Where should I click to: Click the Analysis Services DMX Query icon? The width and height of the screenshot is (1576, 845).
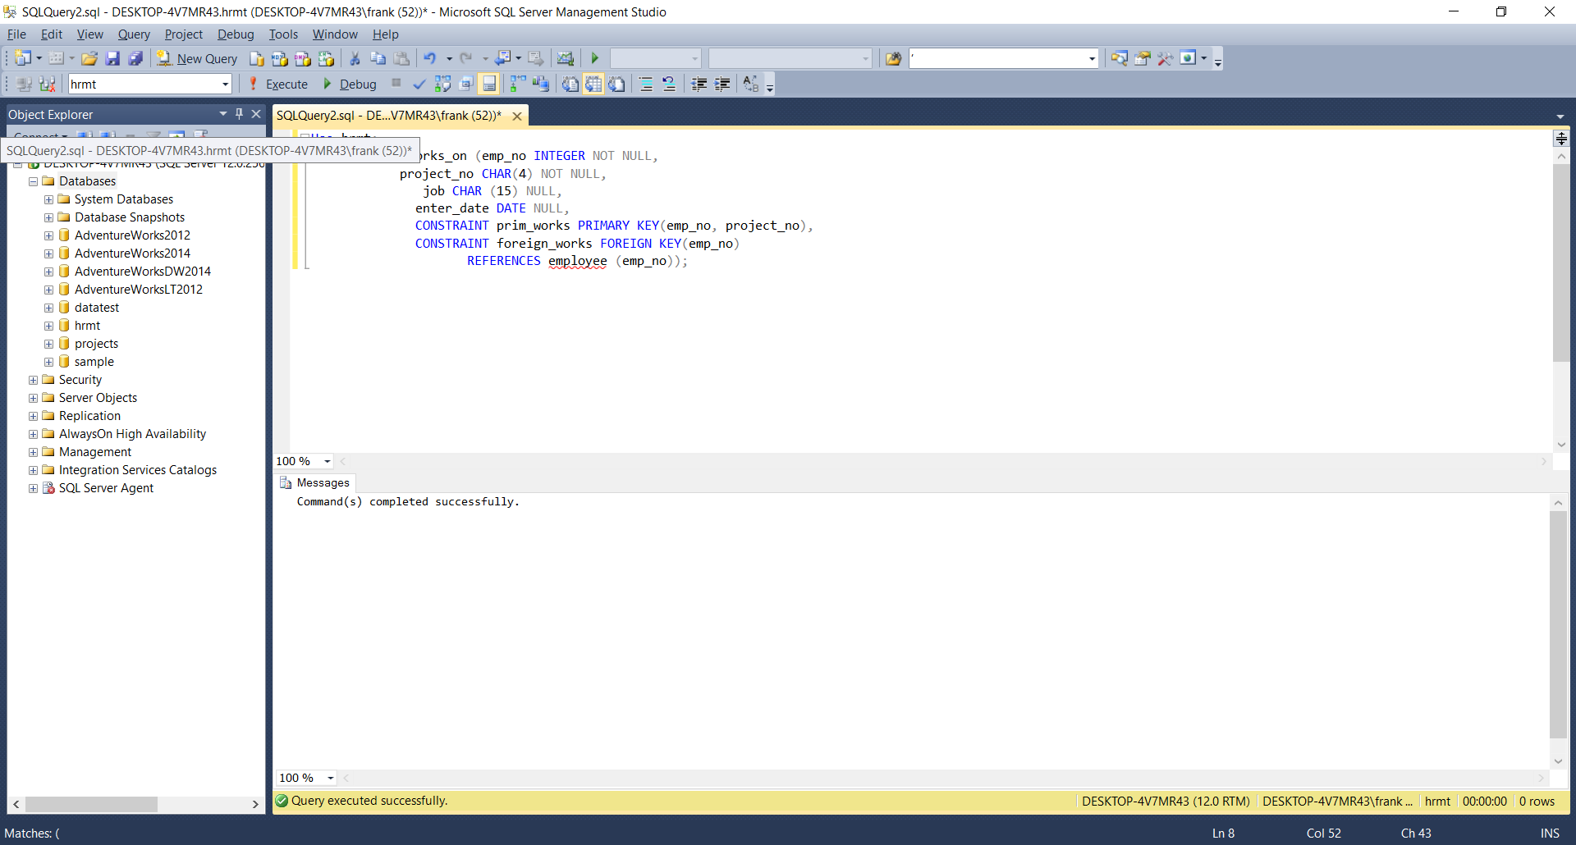(x=303, y=58)
